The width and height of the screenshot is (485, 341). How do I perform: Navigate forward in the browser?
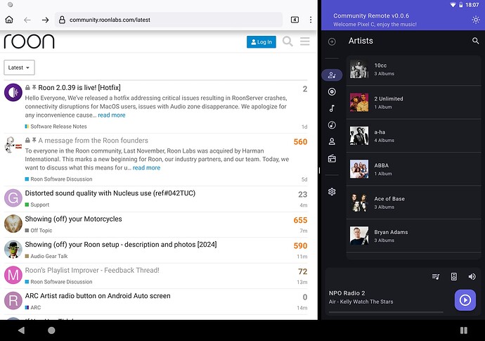click(x=46, y=20)
